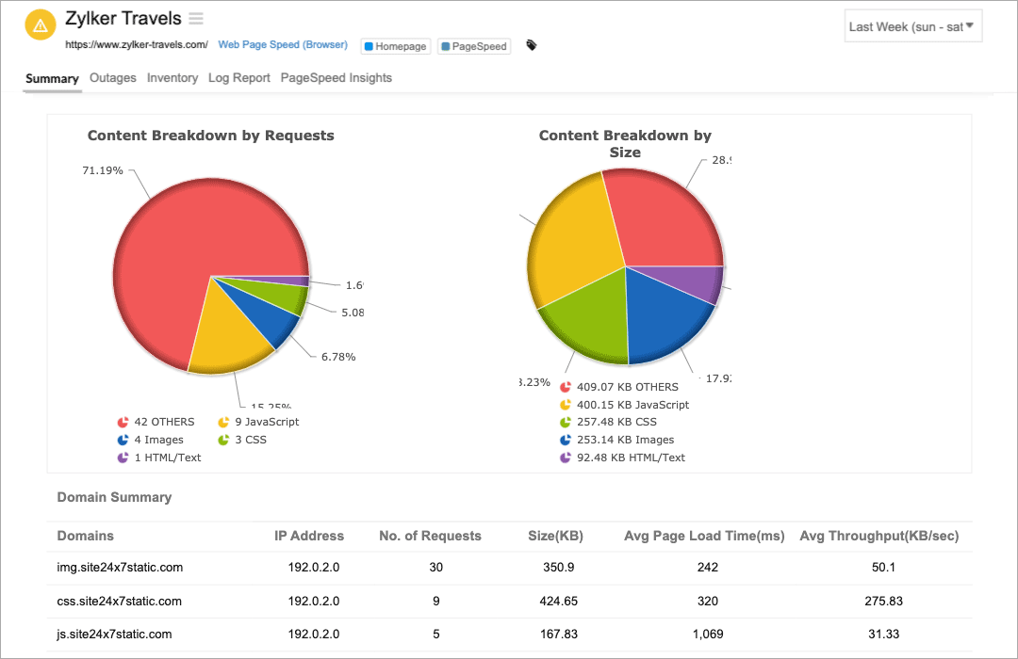Click the tag icon right of PageSpeed chip
This screenshot has height=659, width=1018.
coord(531,43)
